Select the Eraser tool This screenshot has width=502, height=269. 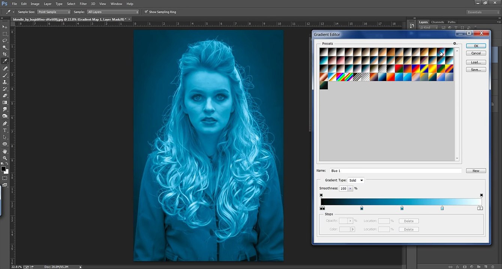pos(5,96)
